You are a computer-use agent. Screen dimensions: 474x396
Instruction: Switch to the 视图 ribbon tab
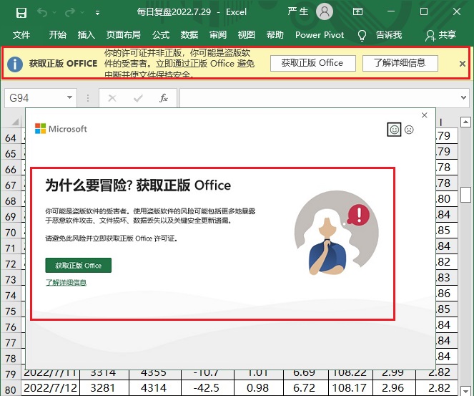[247, 35]
